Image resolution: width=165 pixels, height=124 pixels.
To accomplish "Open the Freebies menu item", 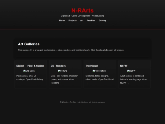I will 91,21.
